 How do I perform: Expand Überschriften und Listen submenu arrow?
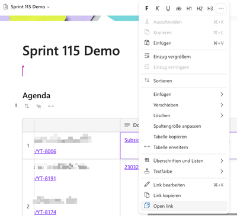click(x=222, y=161)
